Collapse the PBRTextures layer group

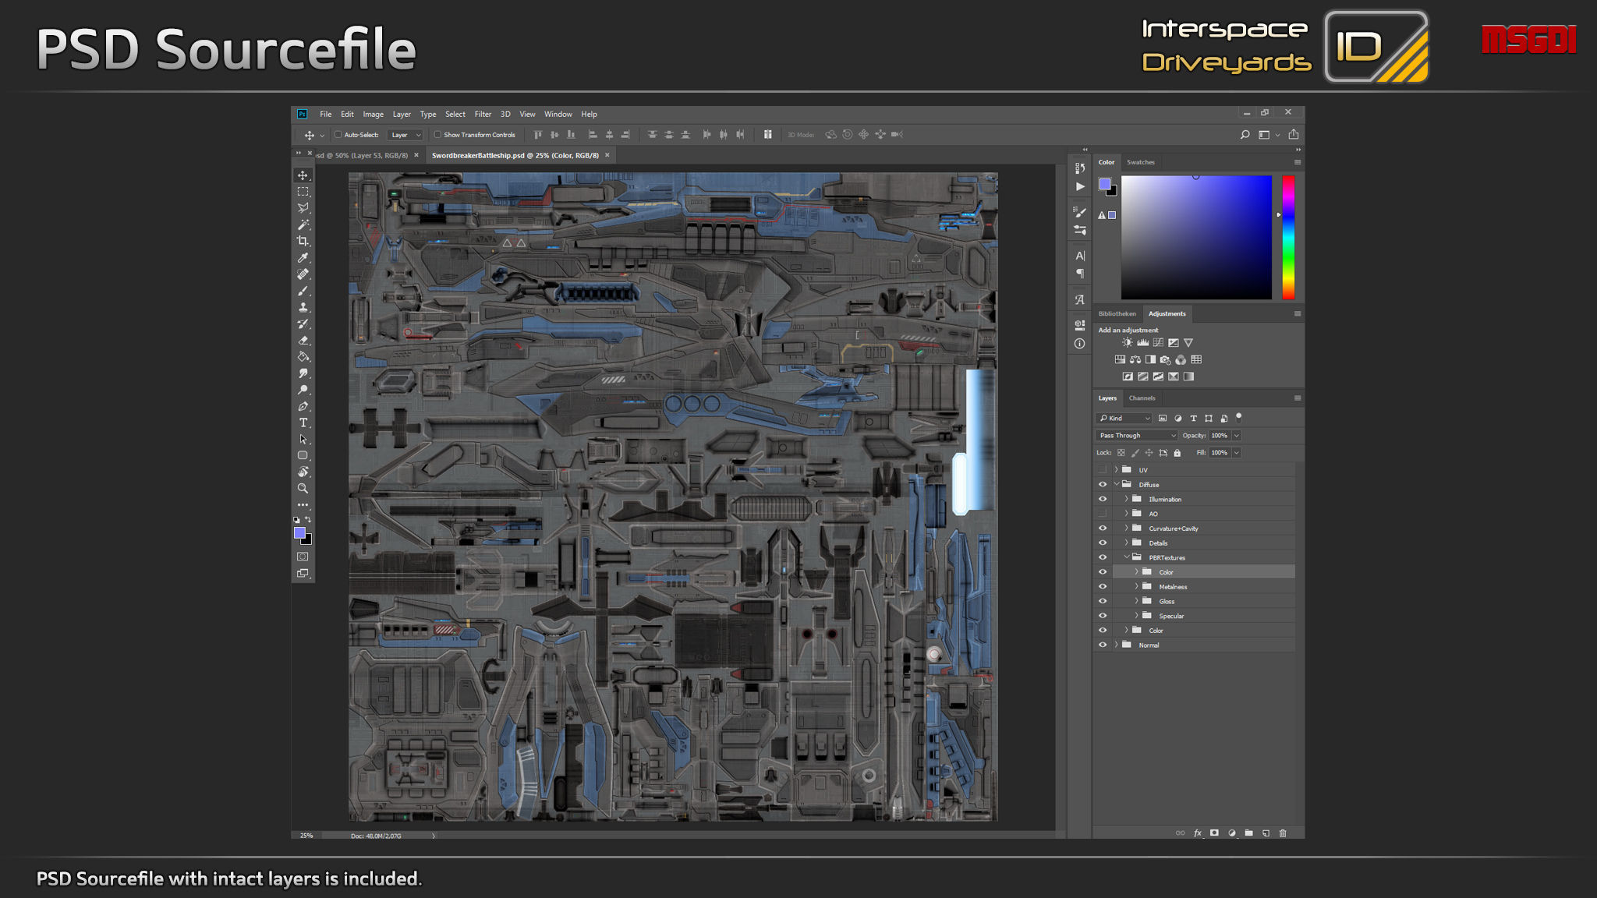[1127, 557]
